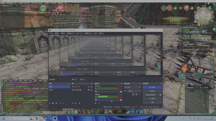
Task: Open the Edit menu in OBS
Action: tap(57, 33)
